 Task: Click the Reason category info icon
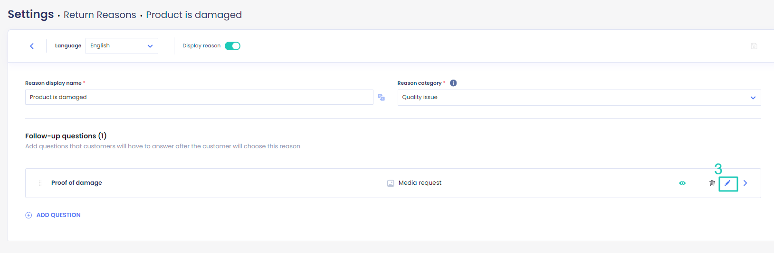pos(453,83)
